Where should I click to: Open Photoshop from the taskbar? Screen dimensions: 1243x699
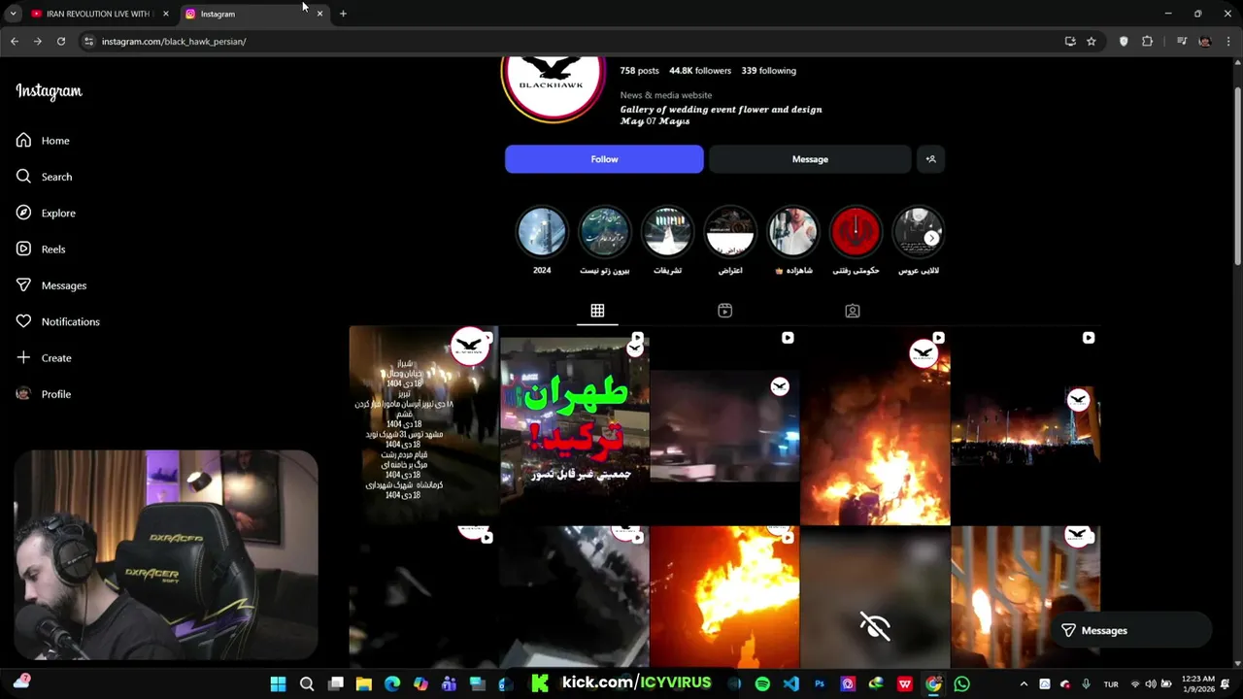819,684
